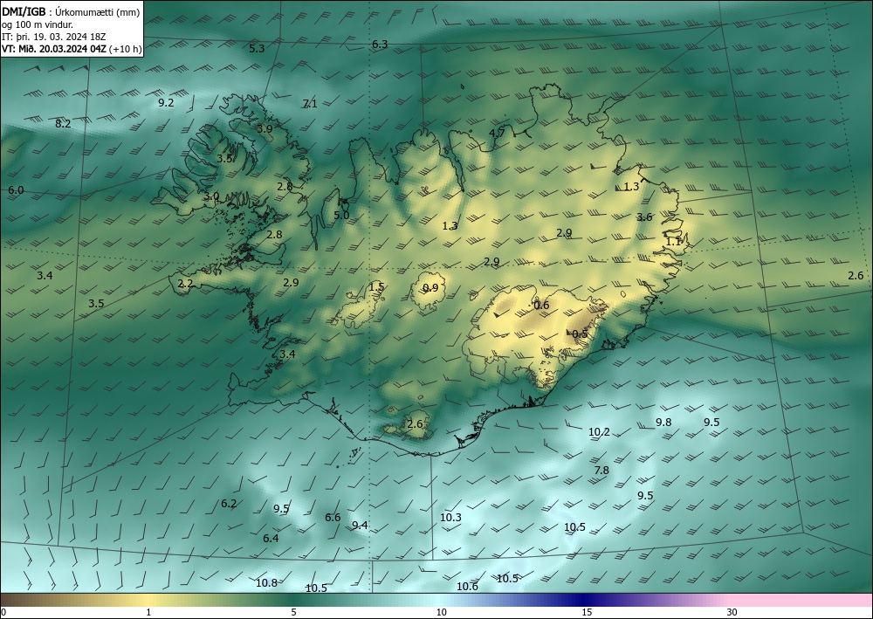Select the 7.1 value north of the Westfjords
This screenshot has height=619, width=873.
pos(310,104)
